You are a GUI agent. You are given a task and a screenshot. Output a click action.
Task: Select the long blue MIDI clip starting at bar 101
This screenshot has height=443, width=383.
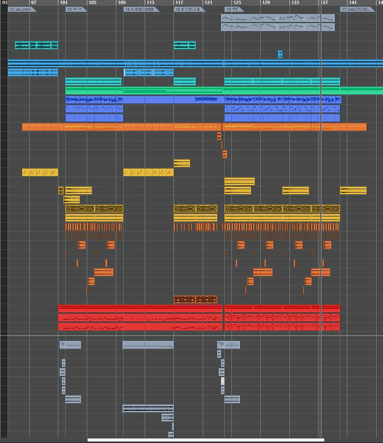tap(145, 100)
